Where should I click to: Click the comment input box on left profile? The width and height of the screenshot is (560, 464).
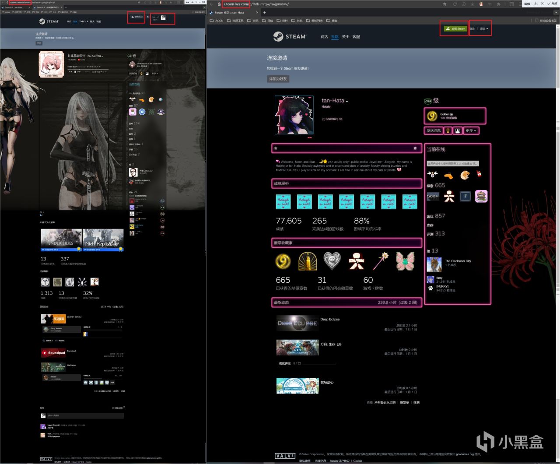(x=85, y=415)
